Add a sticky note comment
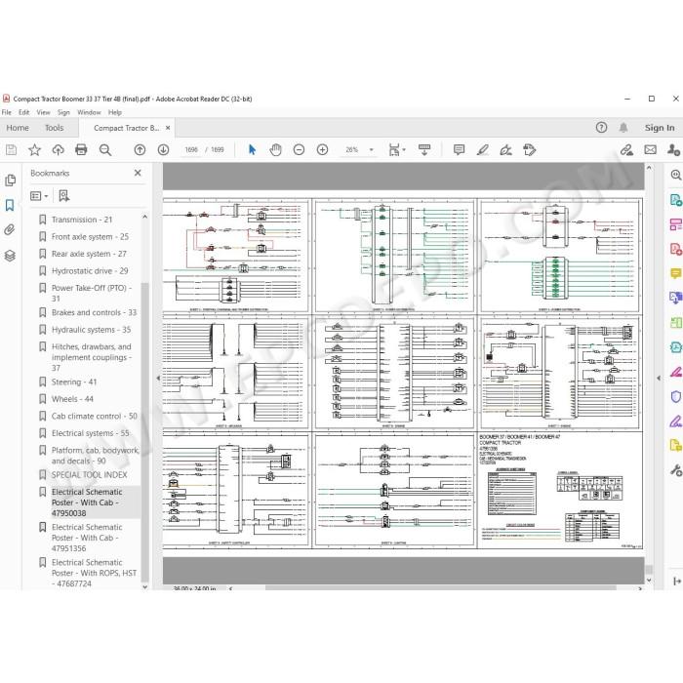 (x=459, y=150)
